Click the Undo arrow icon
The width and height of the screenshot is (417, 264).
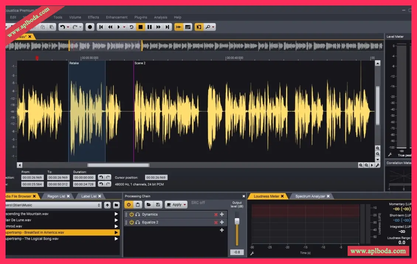point(62,27)
